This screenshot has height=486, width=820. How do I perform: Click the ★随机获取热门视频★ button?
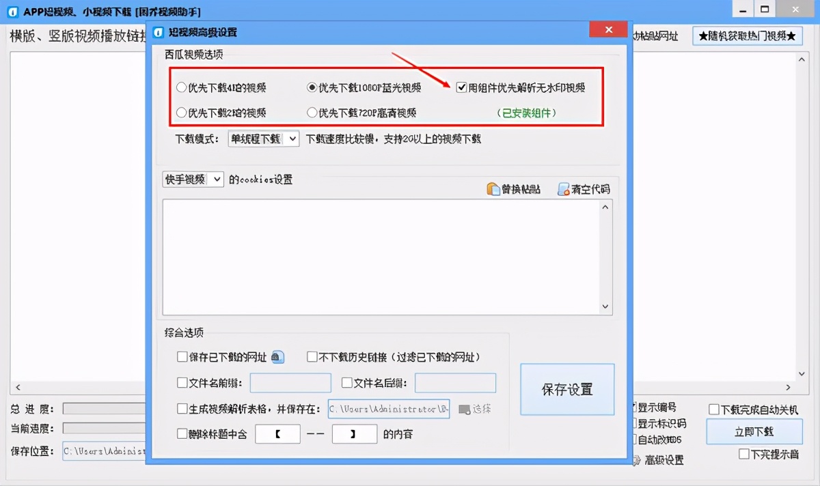pos(747,35)
